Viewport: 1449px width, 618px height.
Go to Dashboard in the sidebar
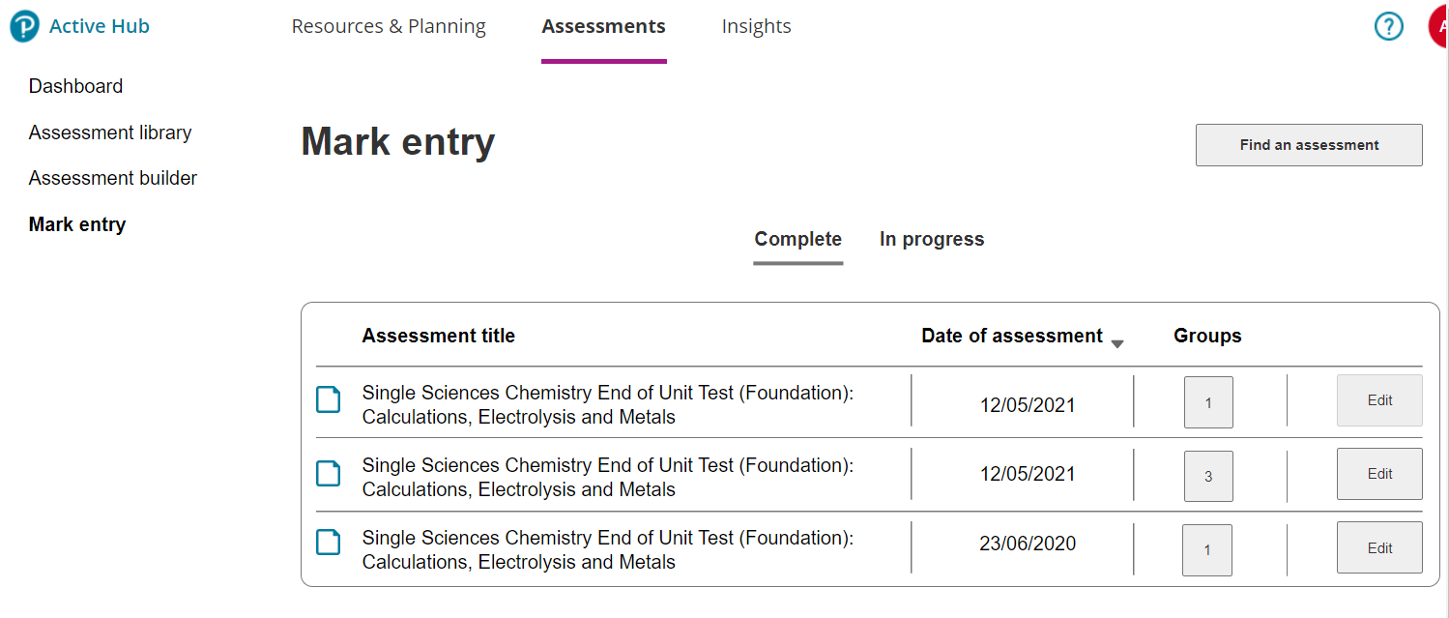pos(75,86)
